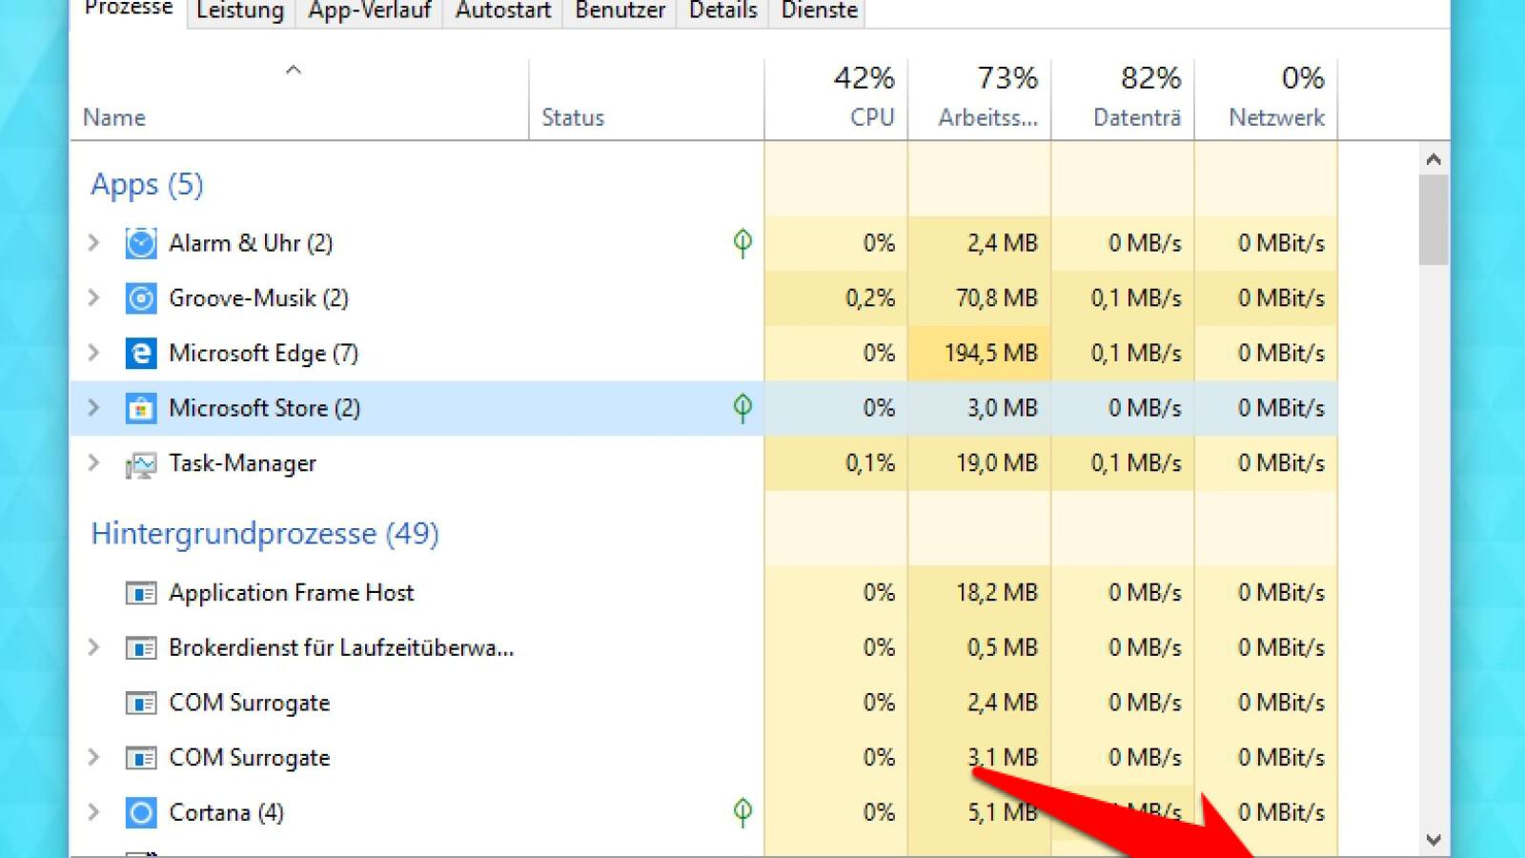Click the 19,0 MB memory value for Task-Manager
The image size is (1525, 858).
click(996, 463)
